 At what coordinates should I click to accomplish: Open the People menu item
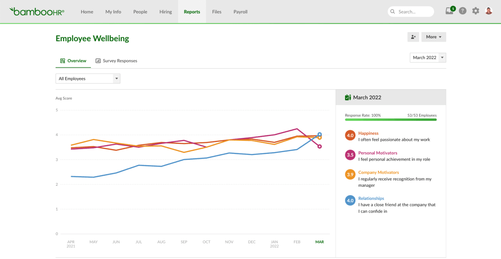point(140,12)
